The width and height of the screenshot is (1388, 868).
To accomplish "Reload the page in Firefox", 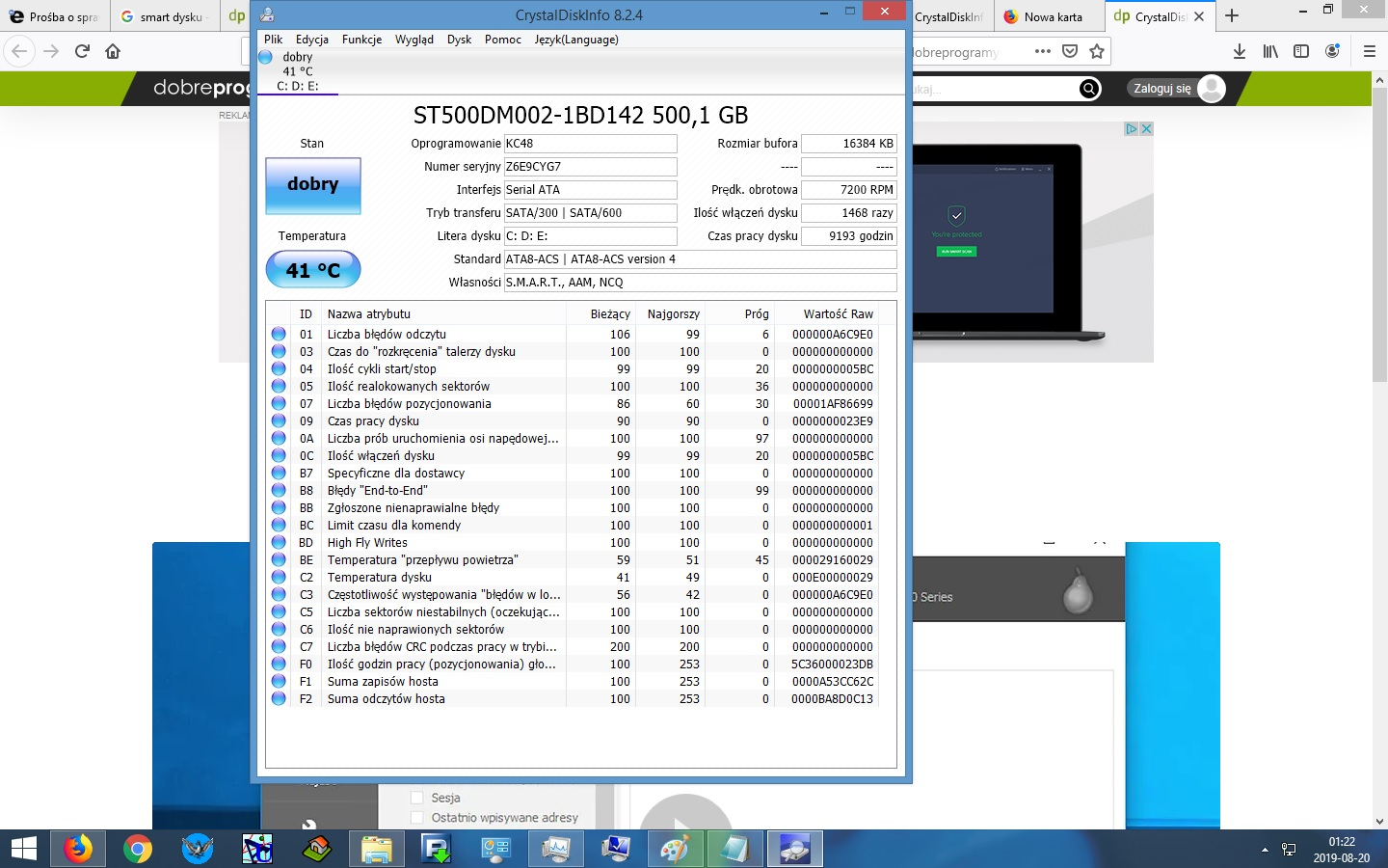I will coord(82,51).
